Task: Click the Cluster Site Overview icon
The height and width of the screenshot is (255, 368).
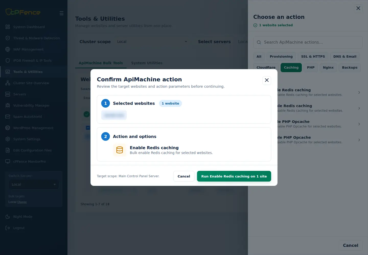Action: tap(8, 83)
